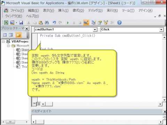Viewport: 167px width, 125px height.
Task: Click code window scroll up arrow
Action: [164, 37]
